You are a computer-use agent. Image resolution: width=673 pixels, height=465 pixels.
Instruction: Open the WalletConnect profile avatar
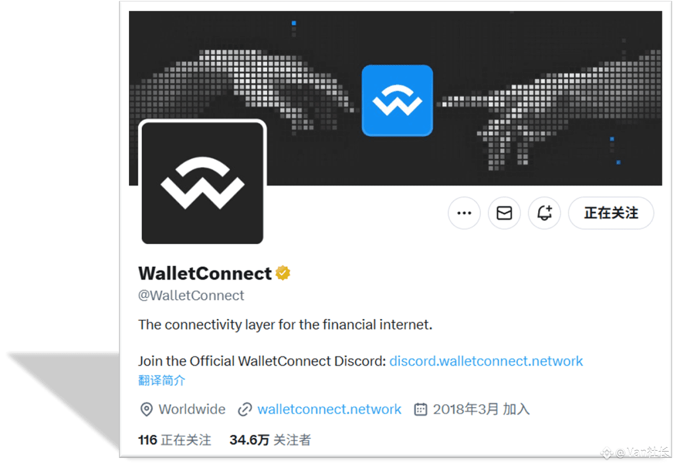[202, 183]
